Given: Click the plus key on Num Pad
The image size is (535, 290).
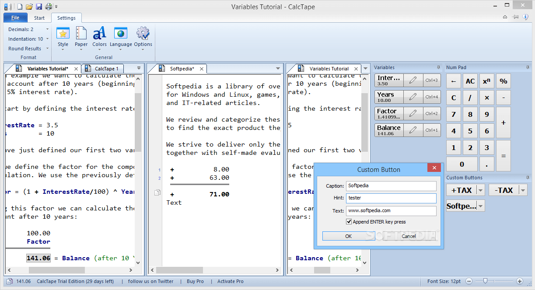Looking at the screenshot, I should pos(504,122).
